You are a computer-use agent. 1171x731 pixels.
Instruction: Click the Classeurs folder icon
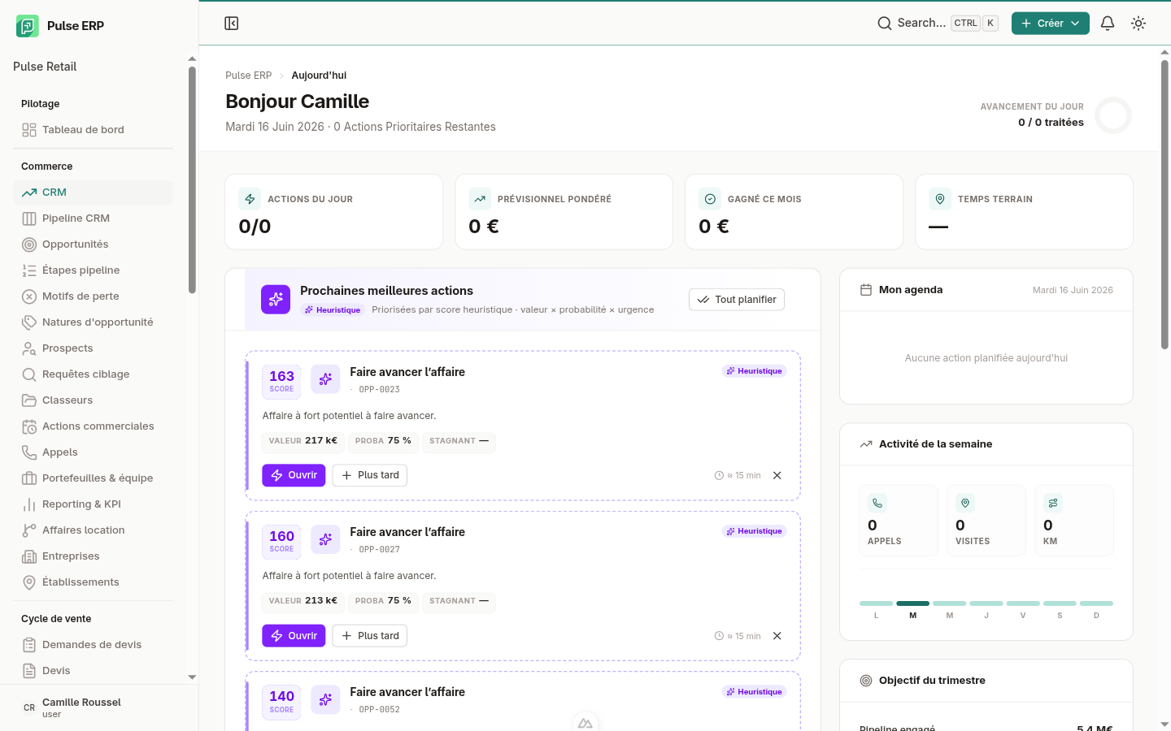point(29,400)
